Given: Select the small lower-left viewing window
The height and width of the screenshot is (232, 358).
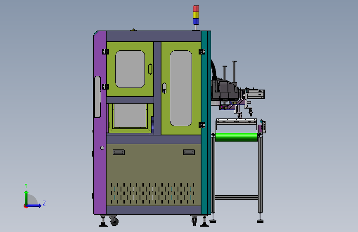Looking at the screenshot, I should coord(130,116).
